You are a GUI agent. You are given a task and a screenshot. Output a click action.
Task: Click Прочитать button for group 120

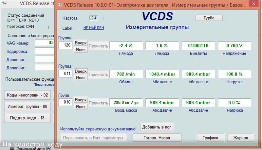(x=99, y=46)
